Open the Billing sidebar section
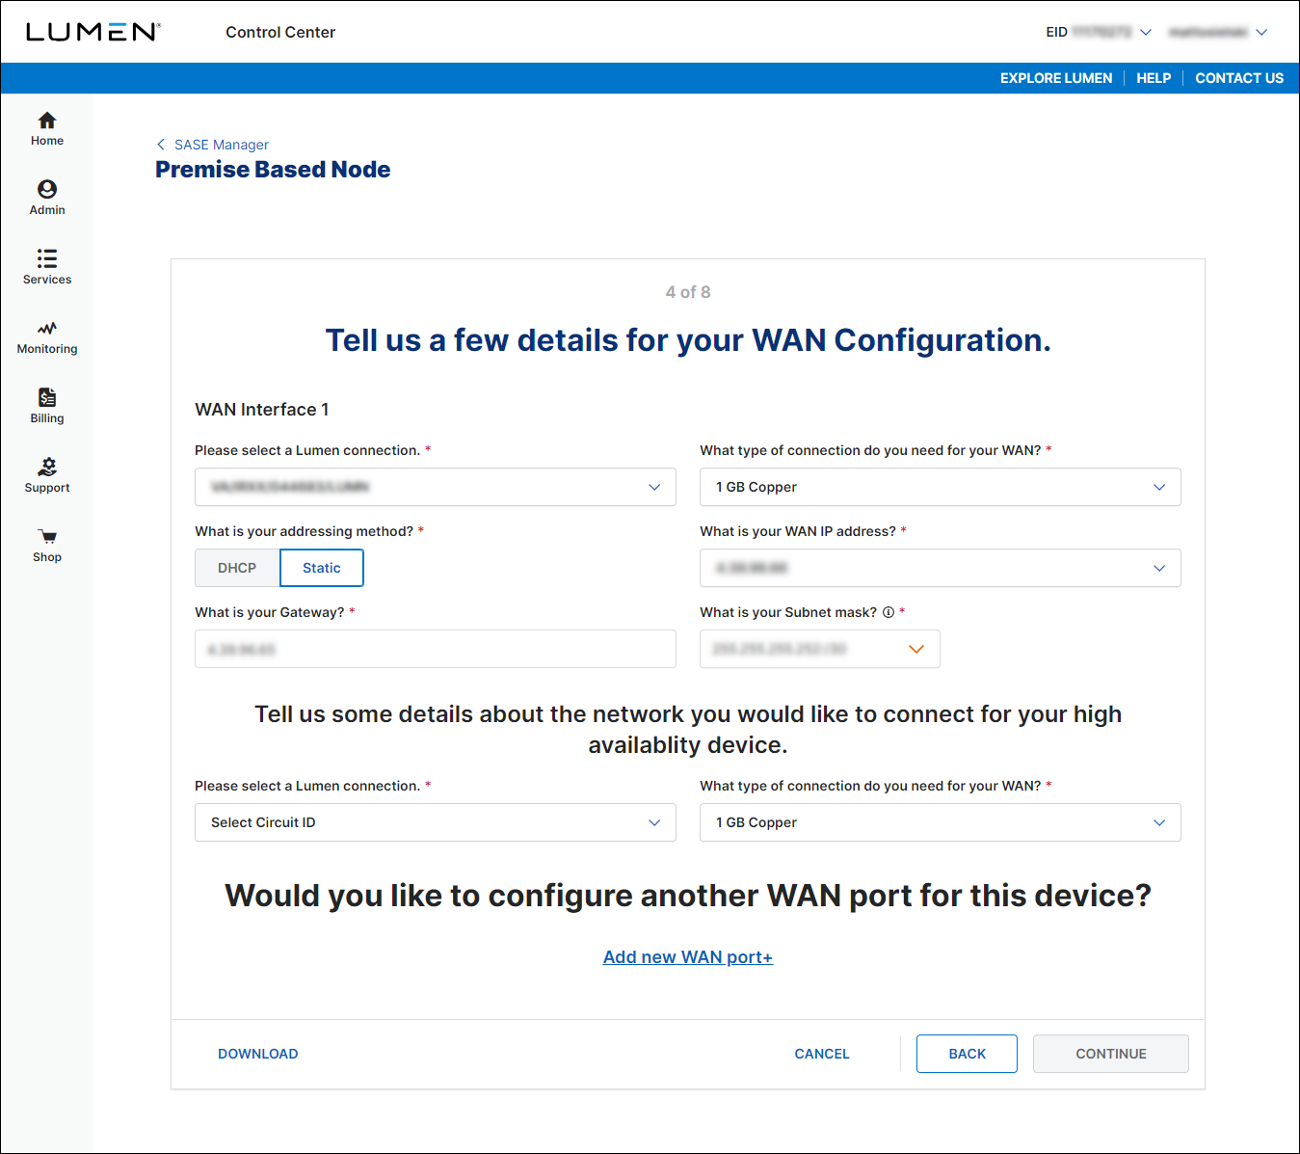 (x=46, y=406)
